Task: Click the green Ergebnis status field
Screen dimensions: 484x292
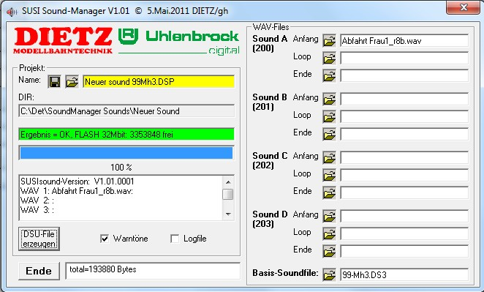Action: pyautogui.click(x=126, y=135)
